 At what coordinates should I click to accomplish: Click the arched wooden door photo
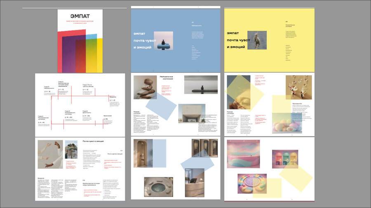click(x=143, y=153)
